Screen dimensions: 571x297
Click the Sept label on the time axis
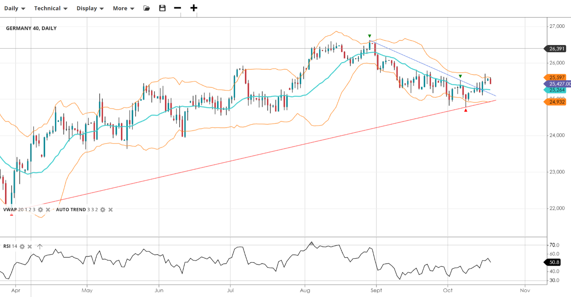(376, 292)
